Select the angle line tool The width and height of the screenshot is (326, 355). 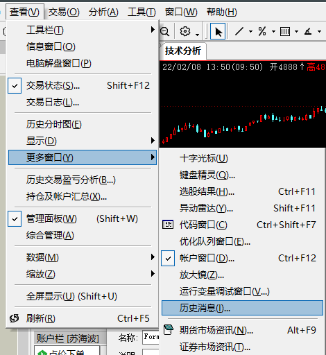(x=308, y=31)
